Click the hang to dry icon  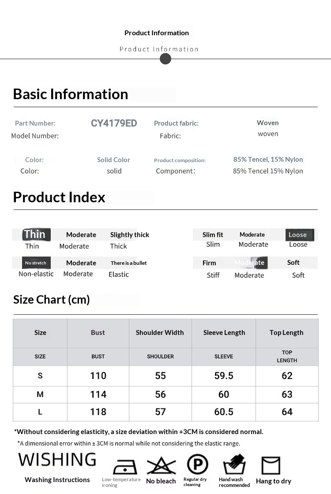point(271,465)
